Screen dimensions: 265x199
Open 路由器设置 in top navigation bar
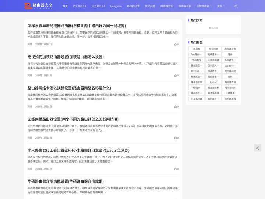click(133, 6)
